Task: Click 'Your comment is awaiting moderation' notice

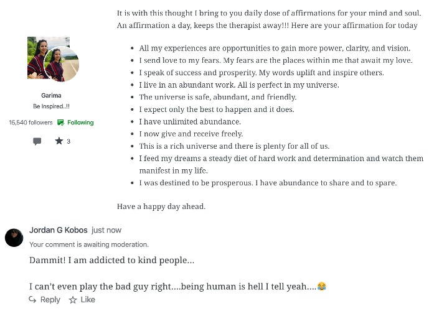Action: click(x=89, y=244)
